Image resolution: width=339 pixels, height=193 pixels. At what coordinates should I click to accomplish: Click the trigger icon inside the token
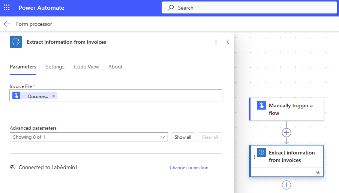[x=16, y=95]
